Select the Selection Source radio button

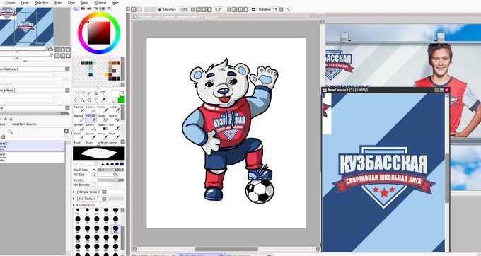tap(9, 124)
